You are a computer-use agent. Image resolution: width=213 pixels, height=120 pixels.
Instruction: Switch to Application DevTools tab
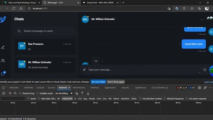click(110, 88)
